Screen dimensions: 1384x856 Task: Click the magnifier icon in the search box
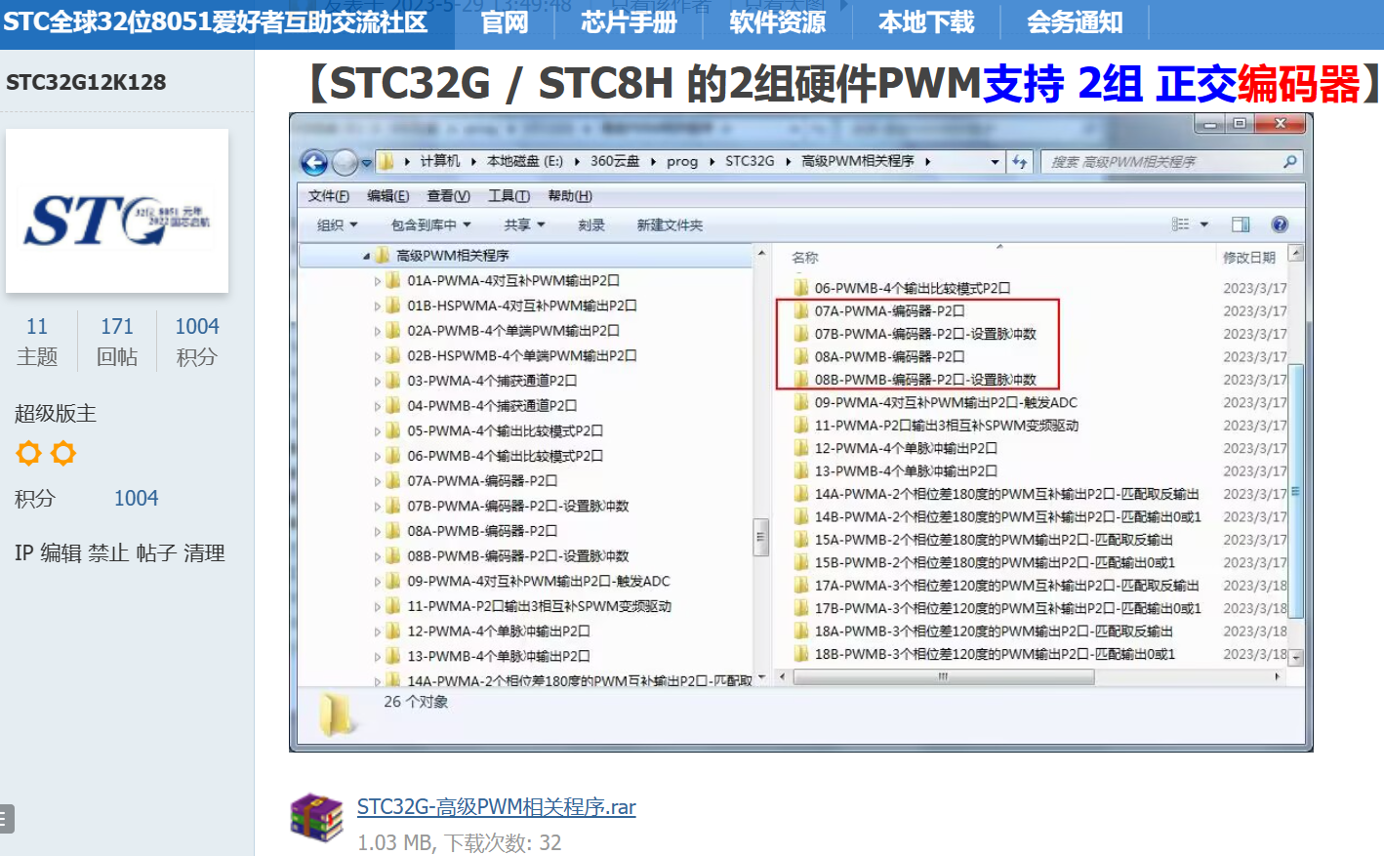click(1290, 162)
